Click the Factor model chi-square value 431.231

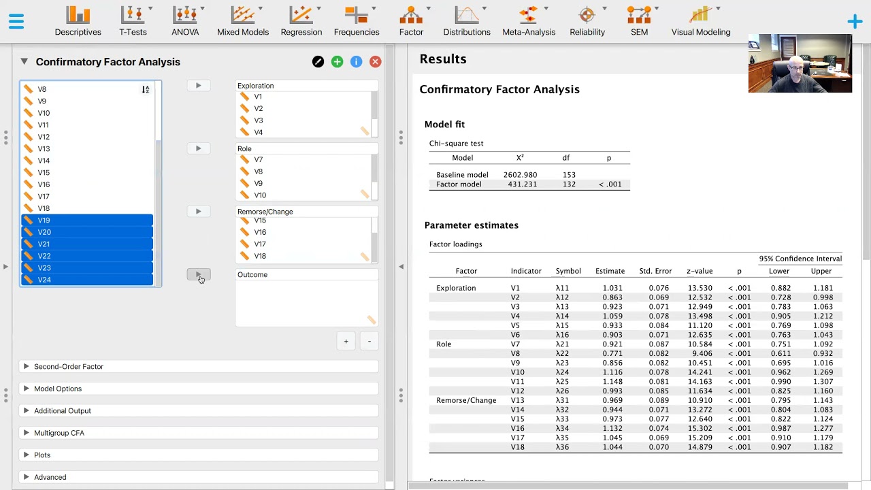[522, 184]
